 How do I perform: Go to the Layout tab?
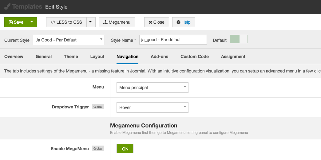coord(97,57)
